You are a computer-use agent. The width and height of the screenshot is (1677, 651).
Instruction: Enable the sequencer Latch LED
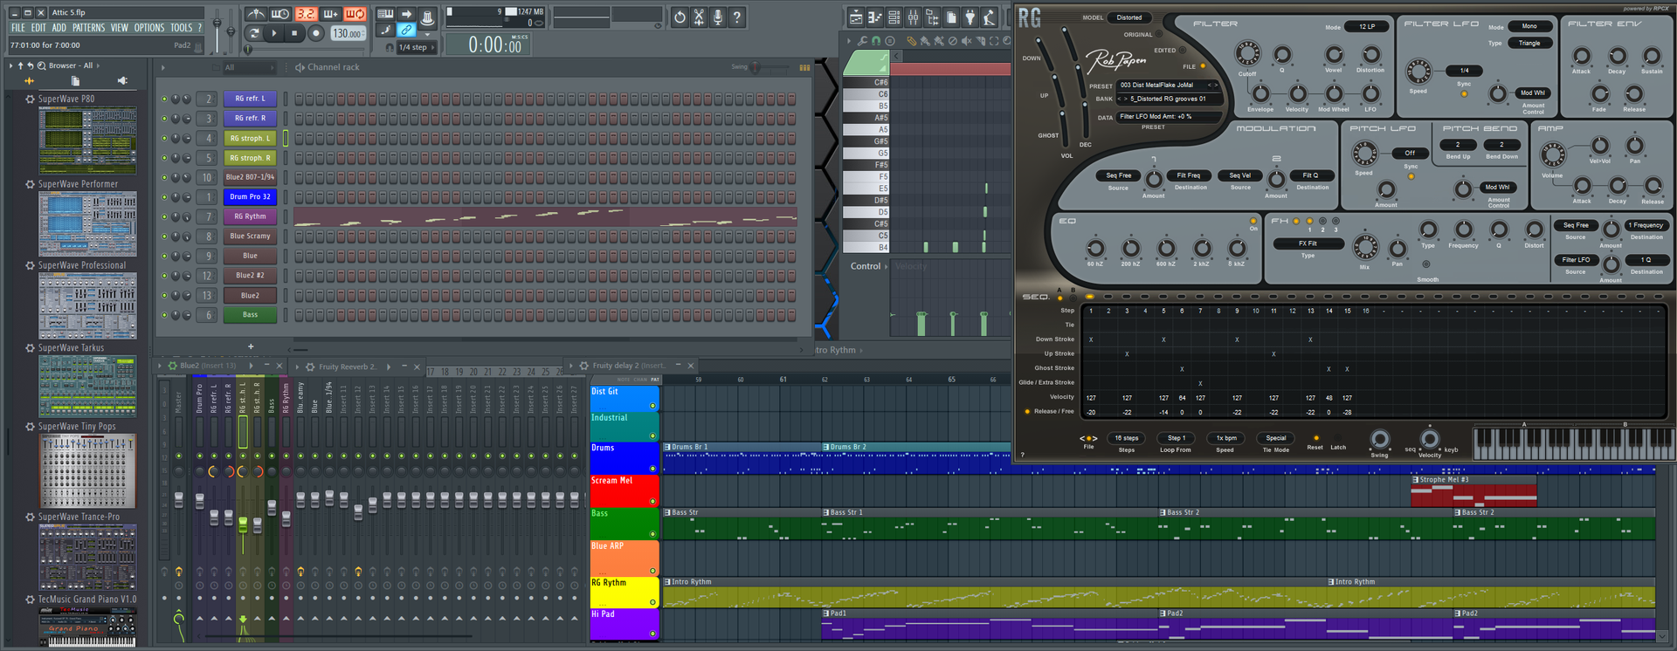[1337, 438]
